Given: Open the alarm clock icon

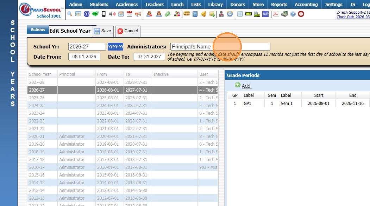Looking at the screenshot, I should click(x=230, y=14).
